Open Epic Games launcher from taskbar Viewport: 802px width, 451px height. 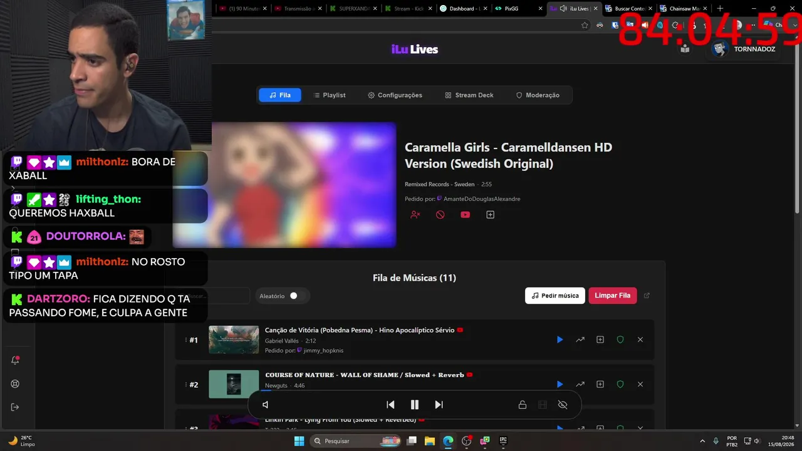(x=503, y=441)
